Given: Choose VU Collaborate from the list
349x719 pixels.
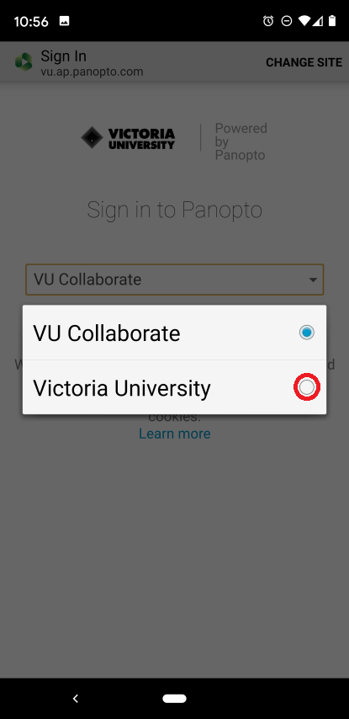Looking at the screenshot, I should click(x=175, y=333).
